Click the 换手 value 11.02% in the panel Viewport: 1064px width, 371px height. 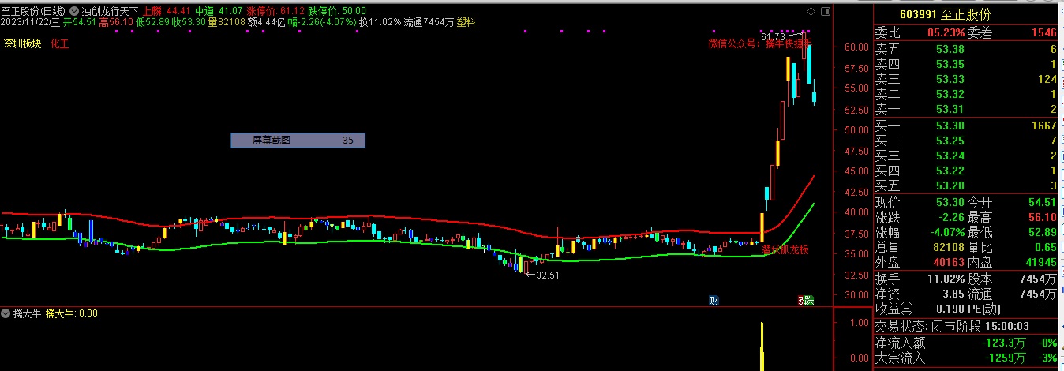coord(944,279)
